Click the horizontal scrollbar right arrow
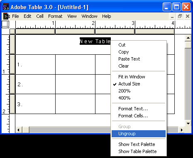193x158 pixels. pyautogui.click(x=181, y=130)
